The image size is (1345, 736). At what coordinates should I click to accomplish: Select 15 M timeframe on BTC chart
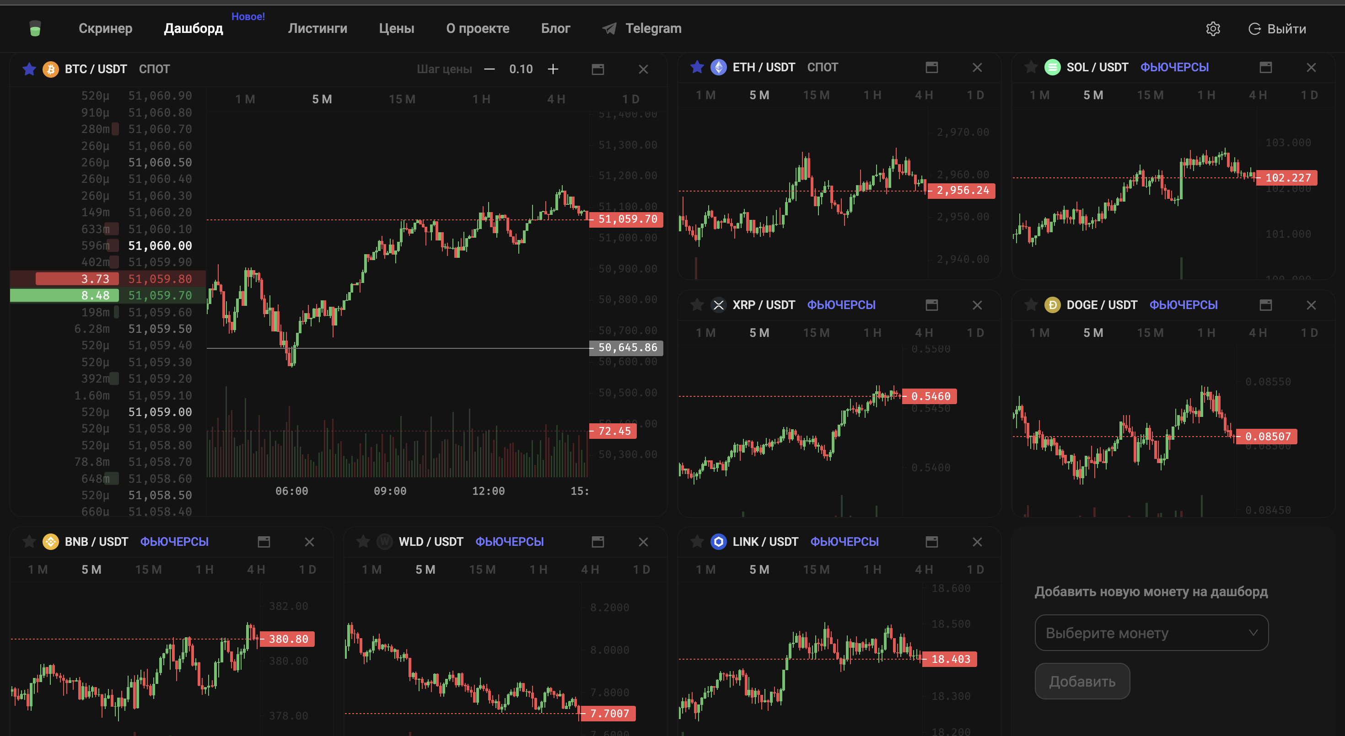click(x=402, y=99)
